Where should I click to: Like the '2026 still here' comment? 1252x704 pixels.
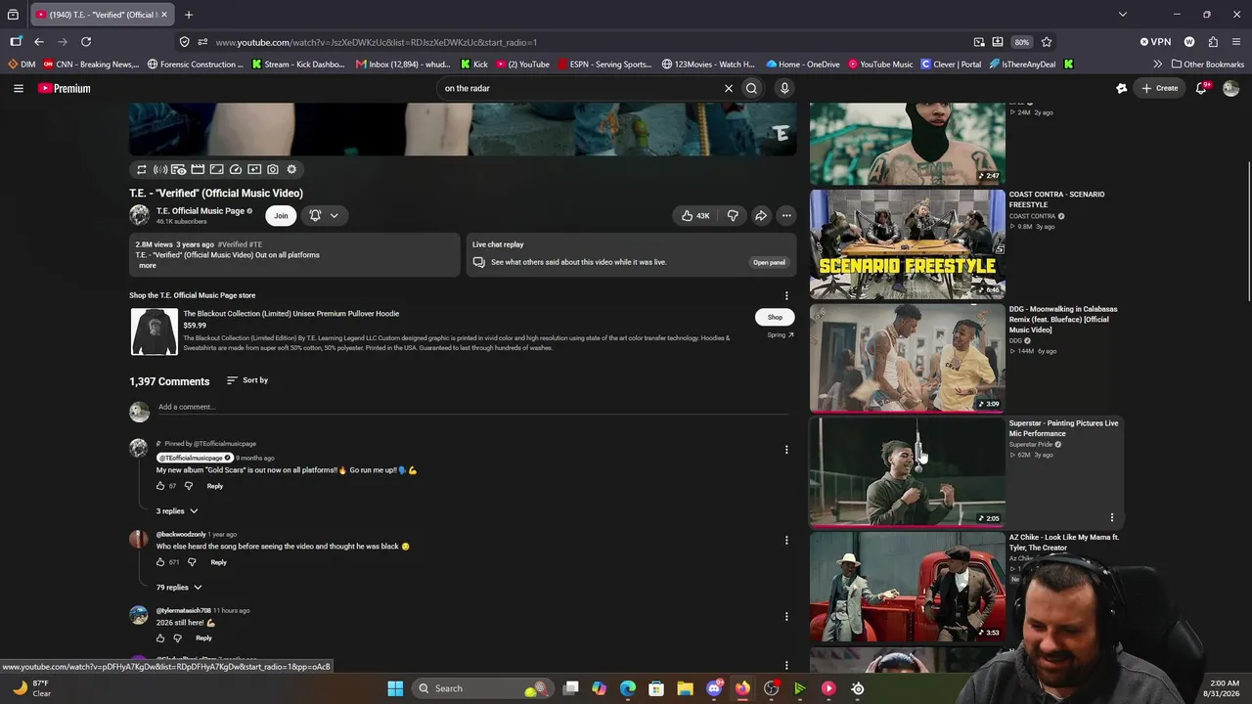click(x=160, y=638)
